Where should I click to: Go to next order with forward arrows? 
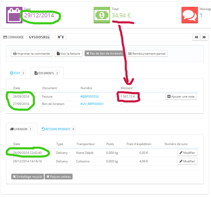(204, 37)
